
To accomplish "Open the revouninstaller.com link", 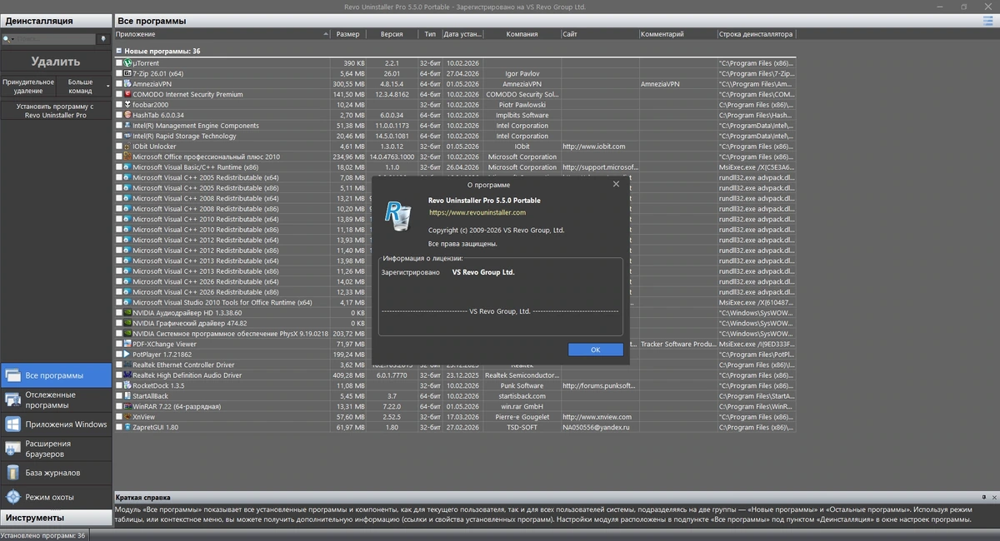I will click(x=477, y=212).
